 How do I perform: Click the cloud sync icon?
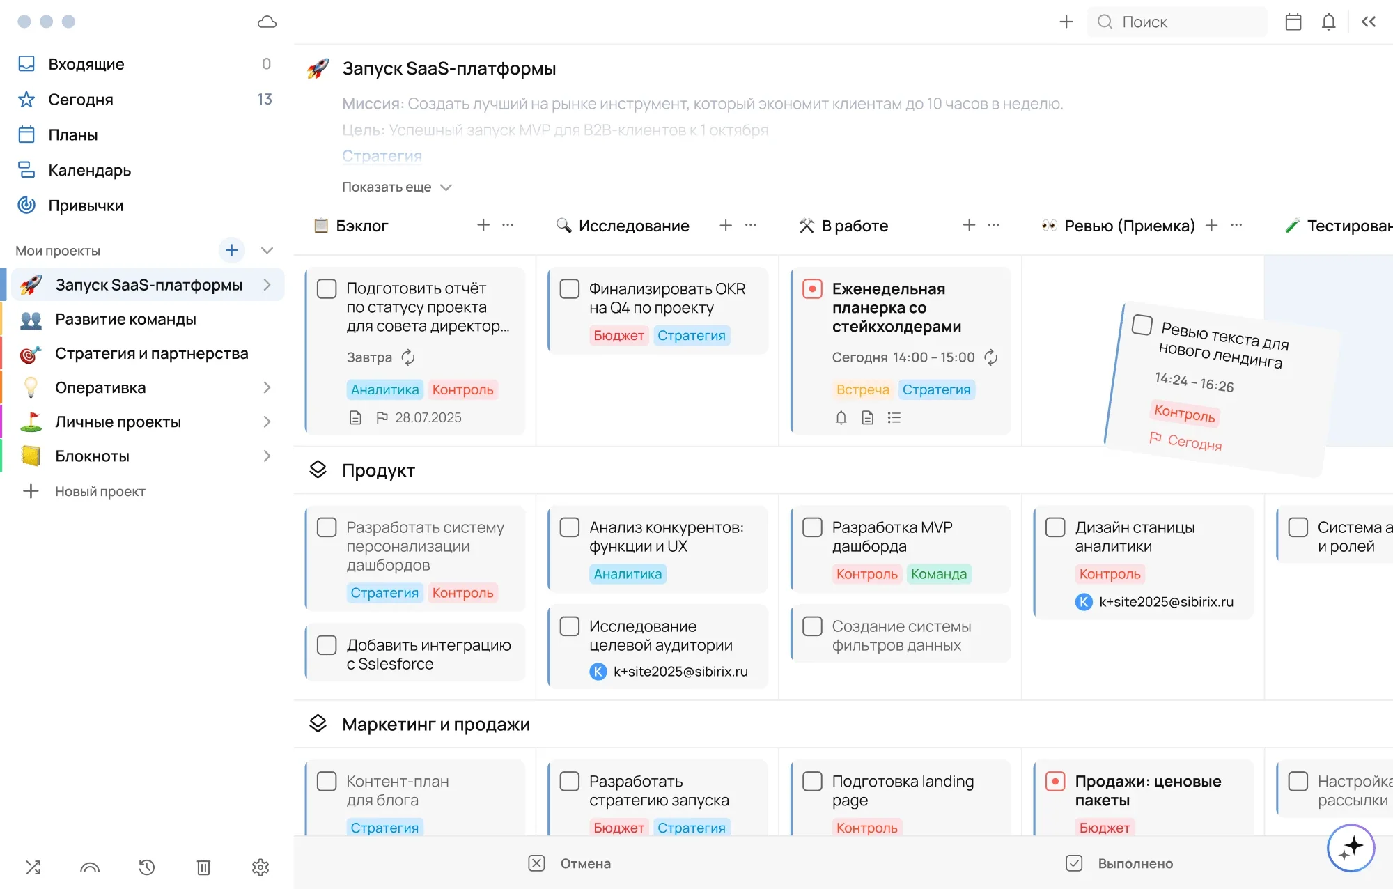point(267,22)
